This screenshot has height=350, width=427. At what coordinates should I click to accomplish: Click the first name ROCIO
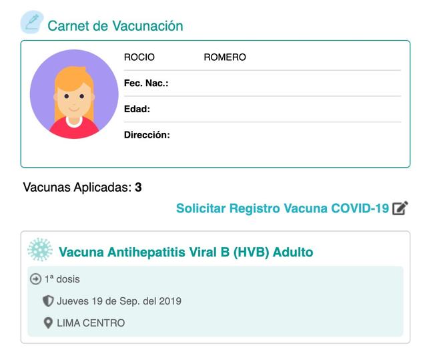[x=139, y=57]
